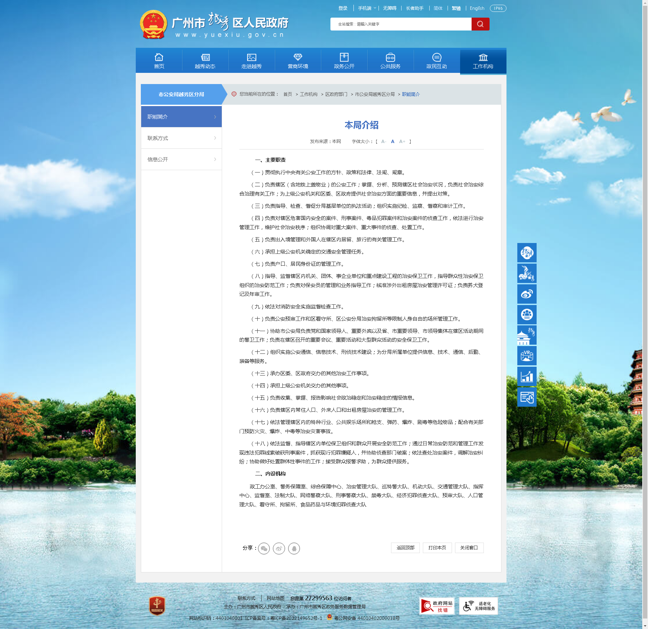Click the 返回顶部 button

point(406,548)
